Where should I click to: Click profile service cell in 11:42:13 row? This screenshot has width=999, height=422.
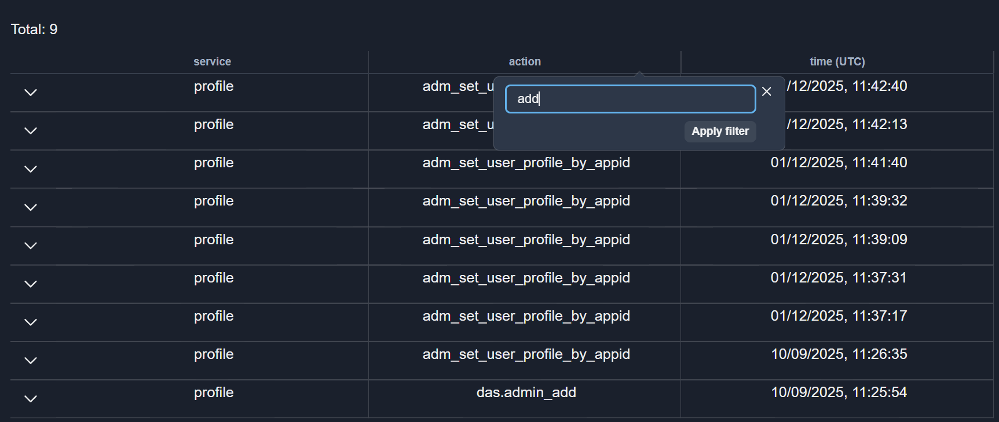(x=214, y=125)
